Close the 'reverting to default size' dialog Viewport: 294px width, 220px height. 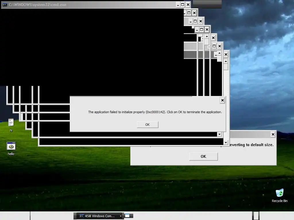point(273,134)
